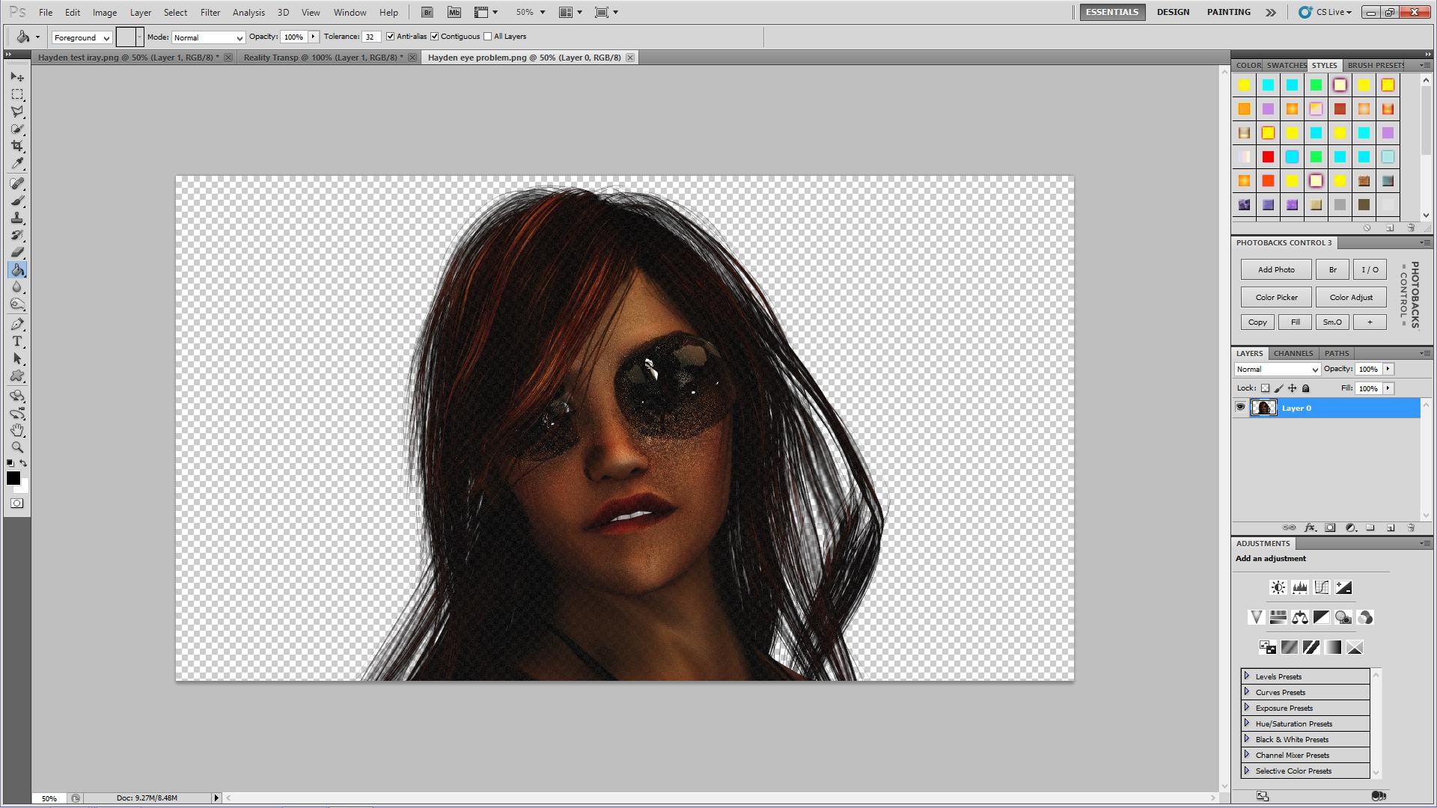The width and height of the screenshot is (1437, 808).
Task: Add a Brightness/Contrast adjustment
Action: point(1278,587)
